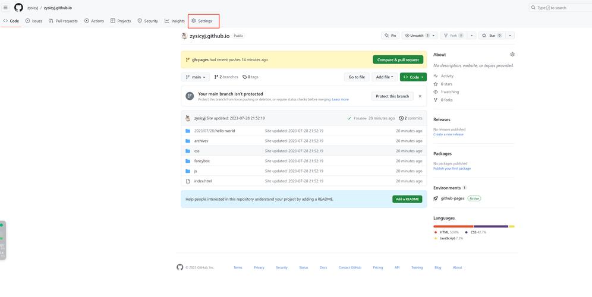The width and height of the screenshot is (592, 297).
Task: Click the GitHub Octocat logo
Action: (x=18, y=8)
